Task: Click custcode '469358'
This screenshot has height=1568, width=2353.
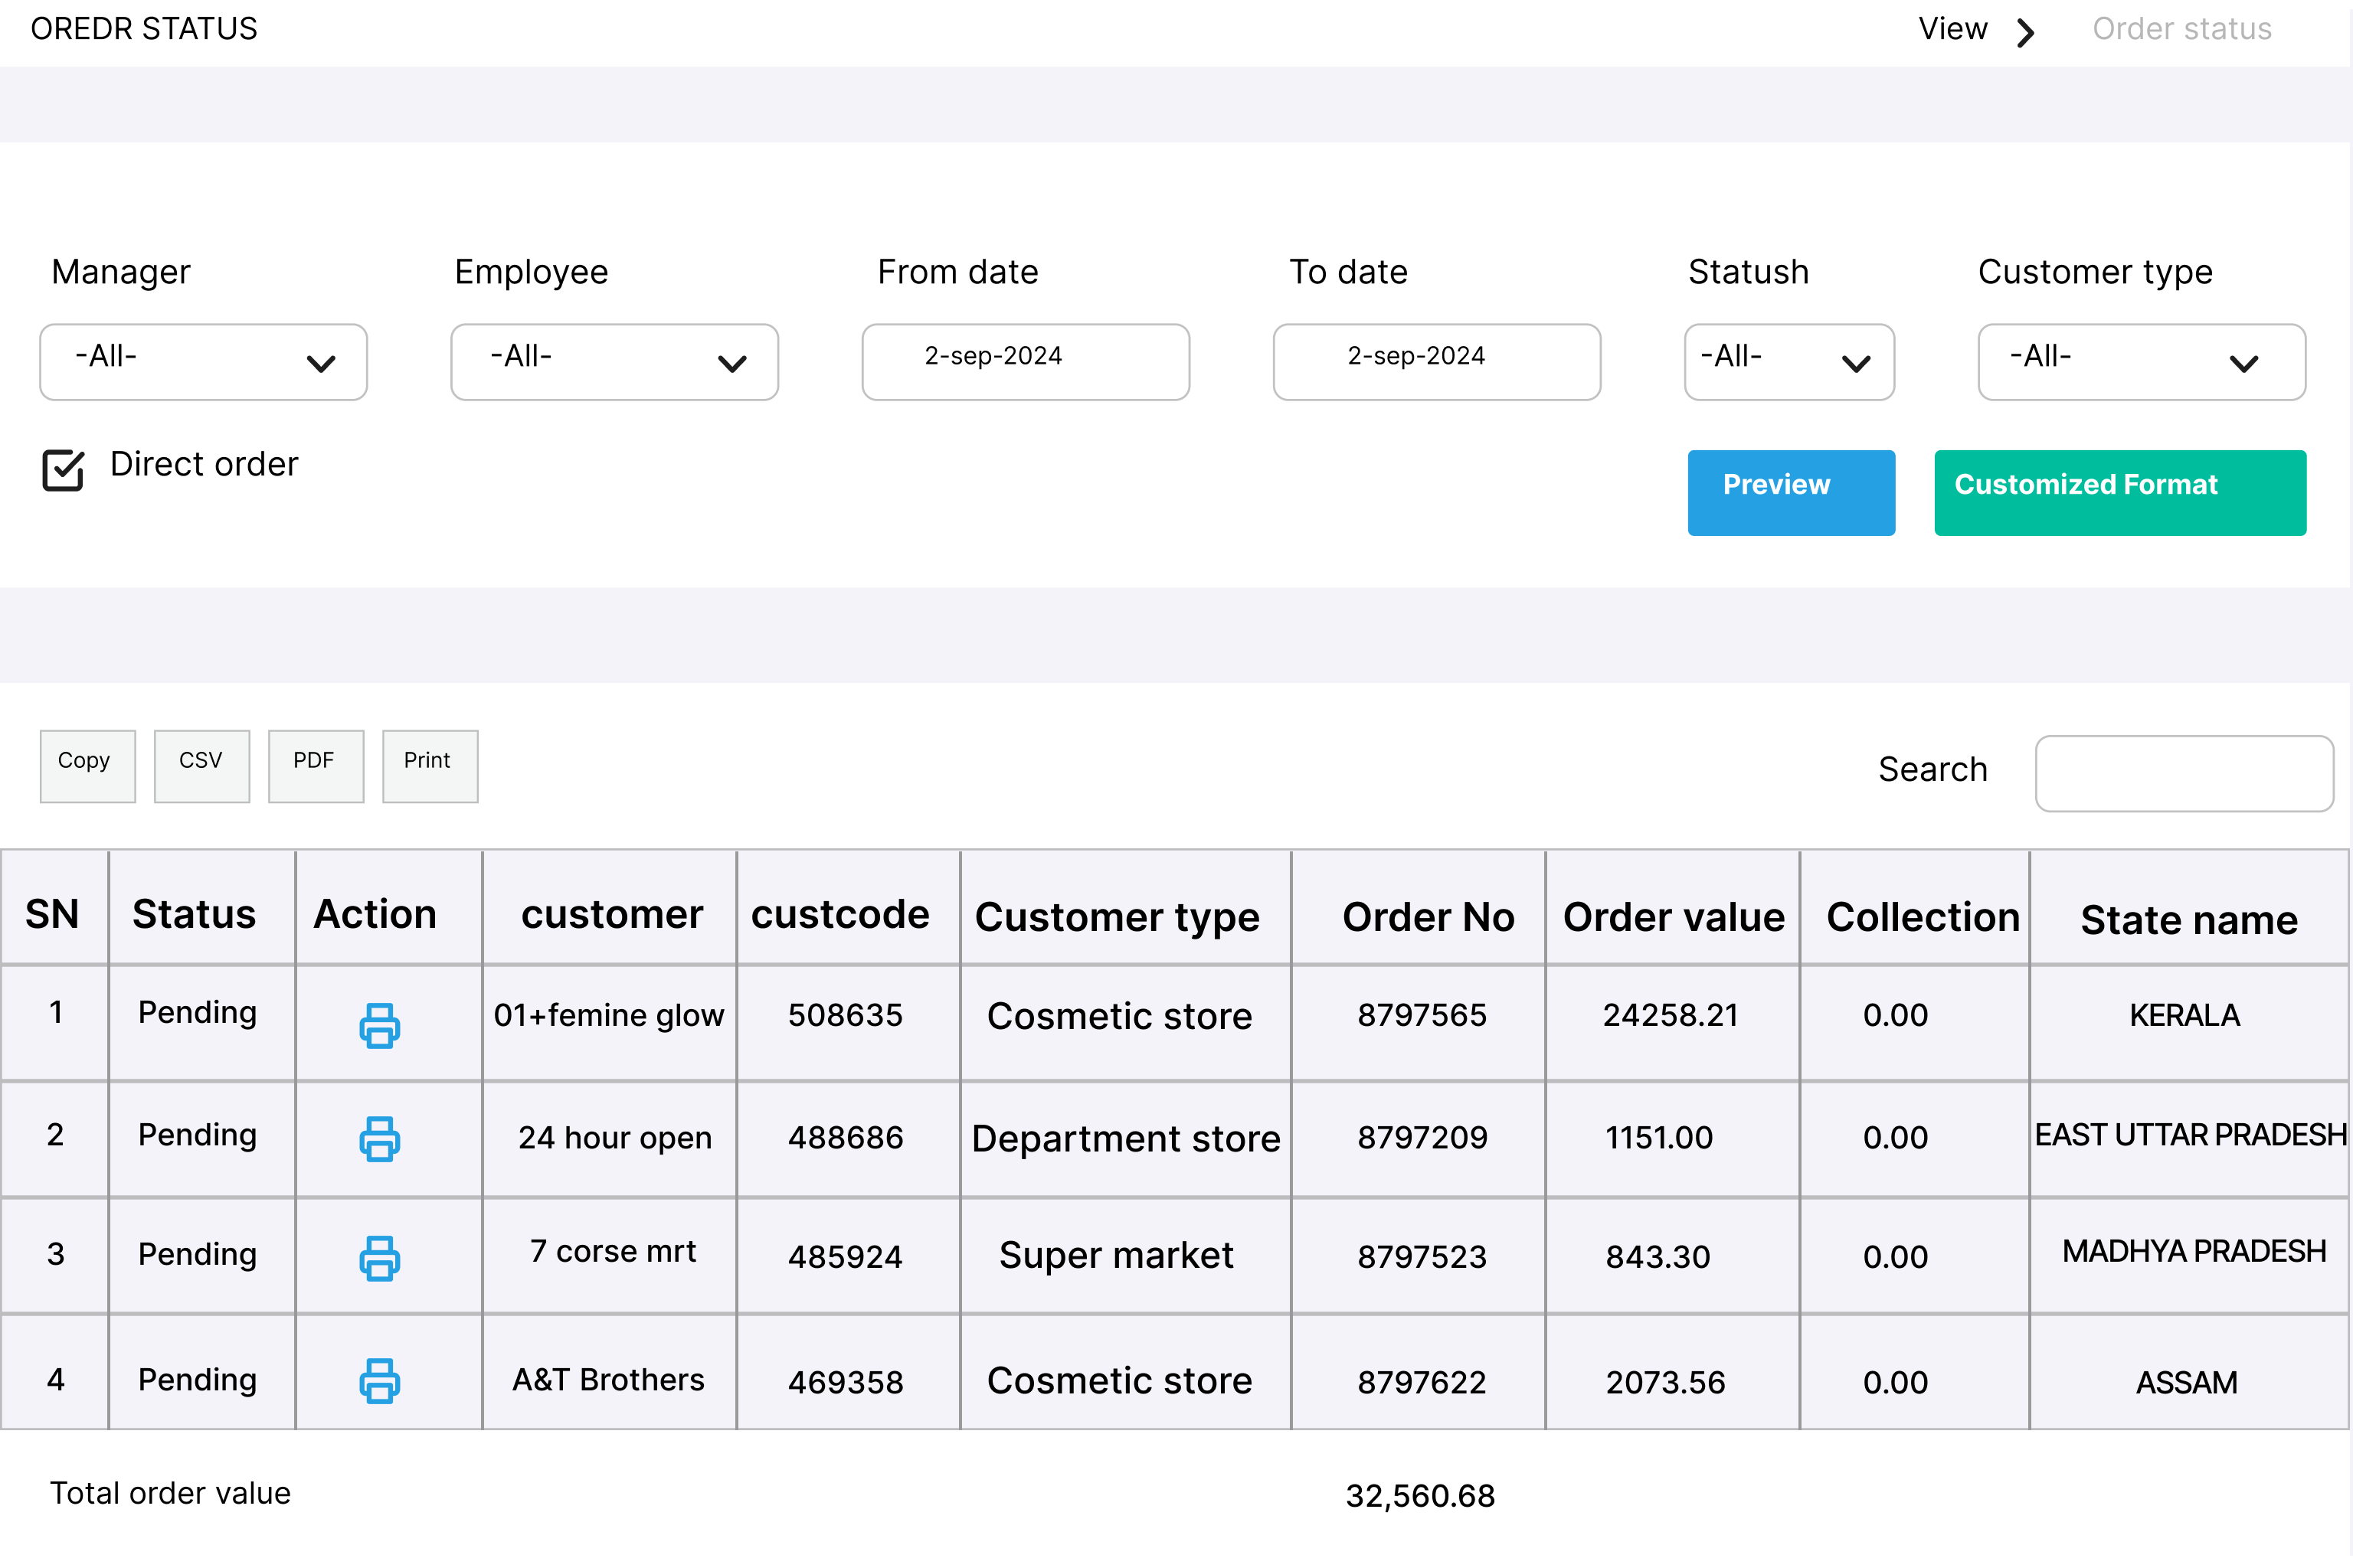Action: (846, 1382)
